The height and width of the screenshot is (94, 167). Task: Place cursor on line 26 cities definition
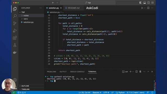(76, 58)
